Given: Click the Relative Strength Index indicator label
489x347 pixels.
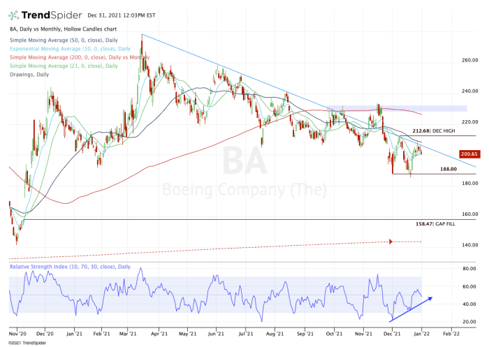Looking at the screenshot, I should (x=70, y=267).
